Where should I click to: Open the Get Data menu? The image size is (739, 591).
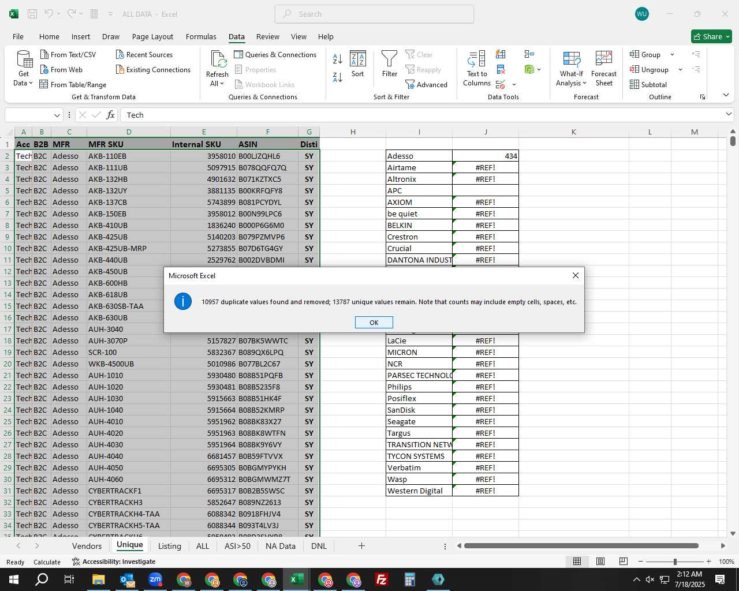coord(23,69)
